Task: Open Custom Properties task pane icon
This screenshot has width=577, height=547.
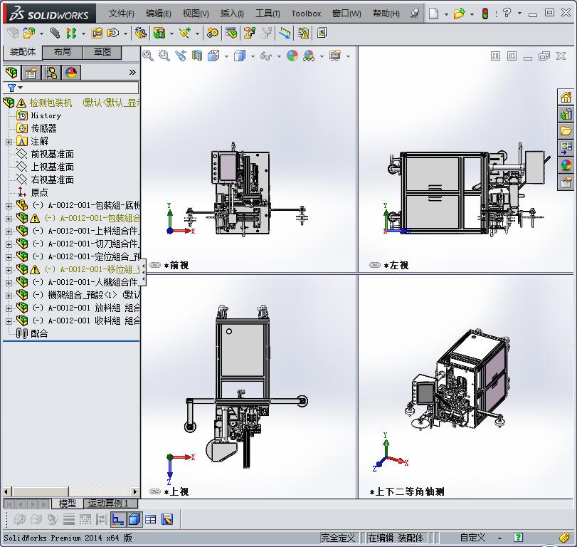Action: click(566, 182)
